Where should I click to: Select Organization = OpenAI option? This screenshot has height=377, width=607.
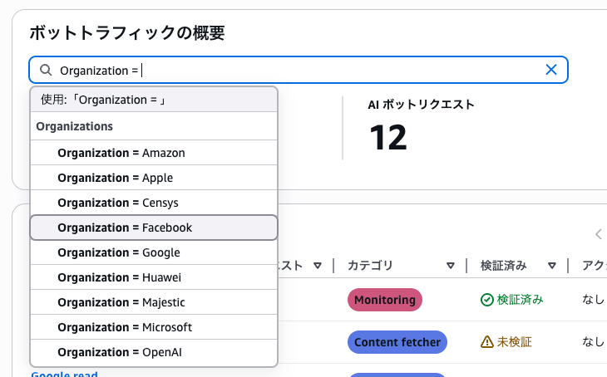click(x=154, y=352)
